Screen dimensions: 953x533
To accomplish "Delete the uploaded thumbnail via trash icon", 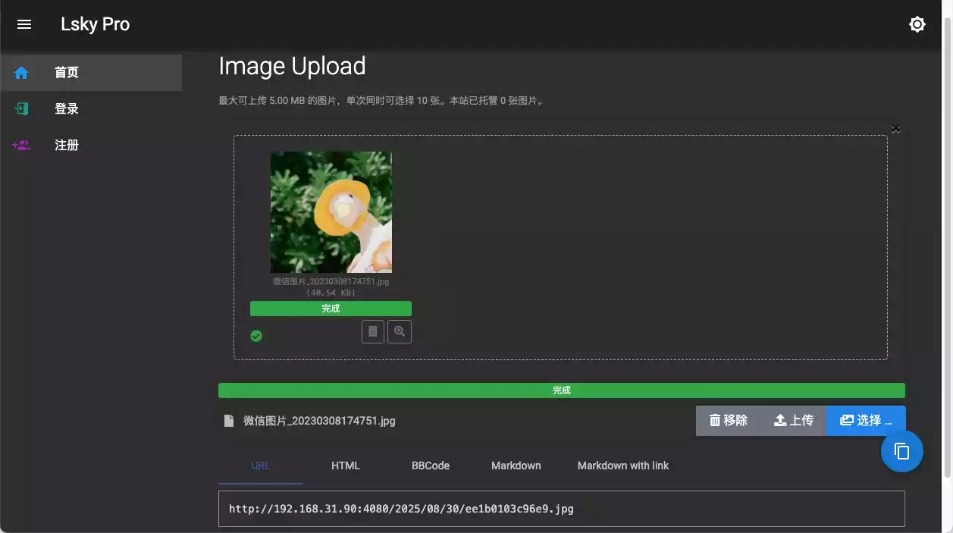I will click(x=372, y=331).
